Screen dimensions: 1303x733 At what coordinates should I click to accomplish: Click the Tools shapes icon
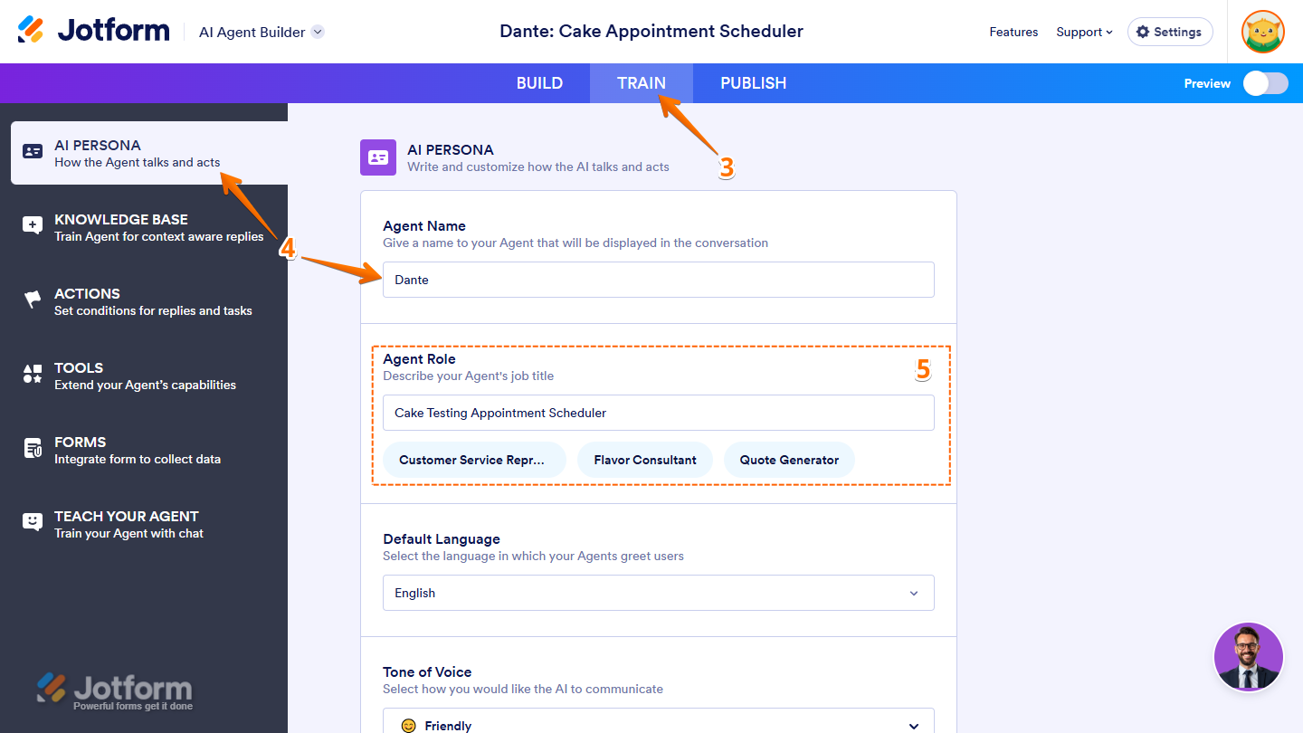point(33,375)
